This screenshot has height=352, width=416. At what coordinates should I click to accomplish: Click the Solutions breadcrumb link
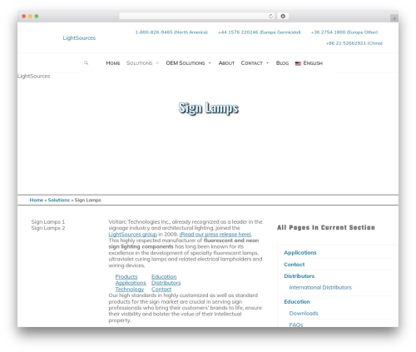(x=59, y=200)
